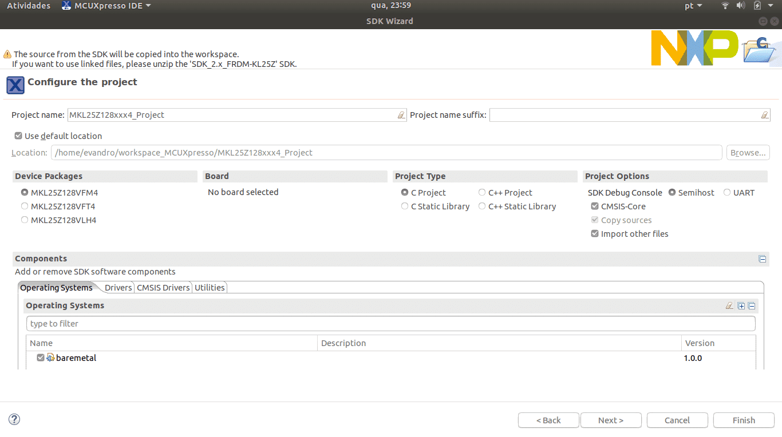Click the add component plus icon
Screen dimensions: 782x437
point(741,305)
